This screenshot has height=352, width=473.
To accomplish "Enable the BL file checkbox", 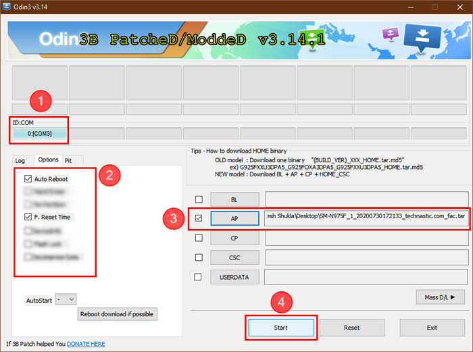I will pyautogui.click(x=199, y=199).
